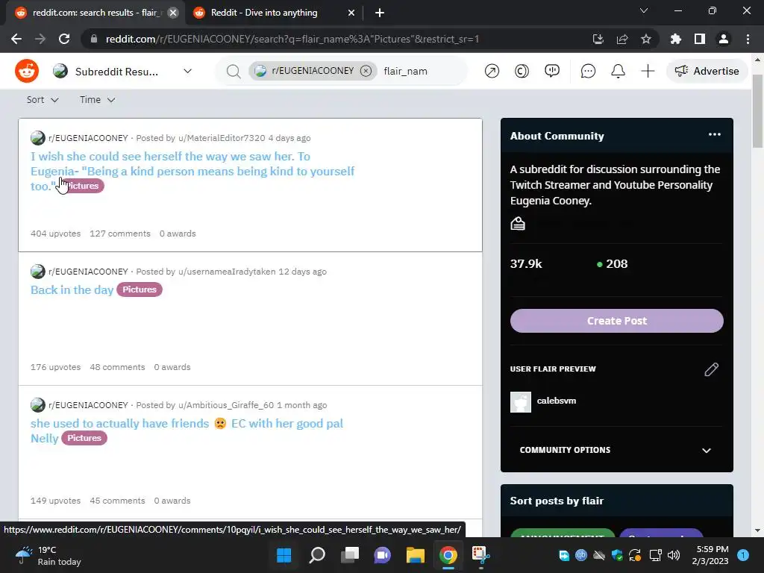Click the Advertise button
Image resolution: width=764 pixels, height=573 pixels.
pyautogui.click(x=707, y=71)
